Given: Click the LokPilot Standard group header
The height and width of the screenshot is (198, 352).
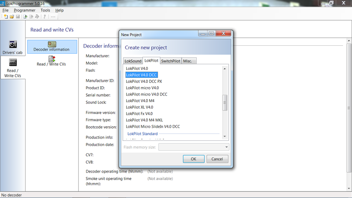Looking at the screenshot, I should tap(143, 134).
